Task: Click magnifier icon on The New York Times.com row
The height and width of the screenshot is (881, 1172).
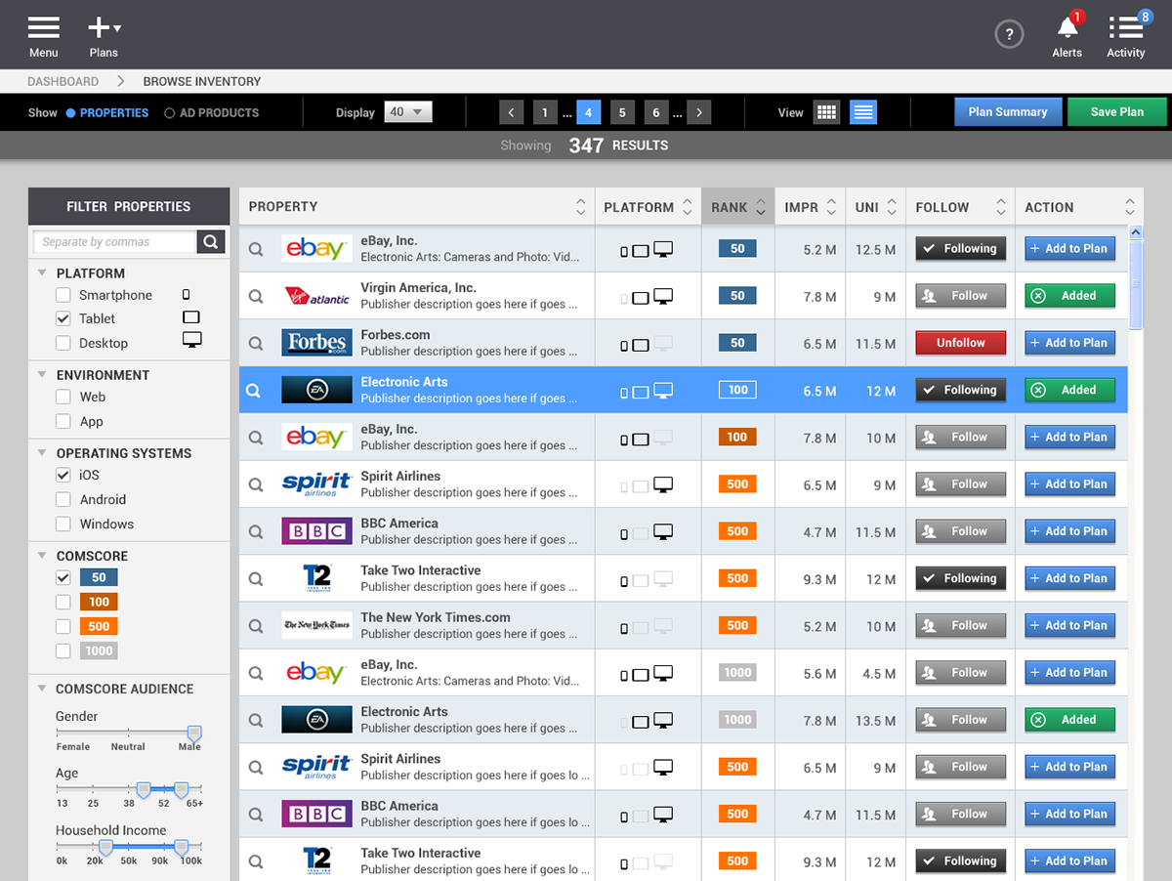Action: pos(256,626)
